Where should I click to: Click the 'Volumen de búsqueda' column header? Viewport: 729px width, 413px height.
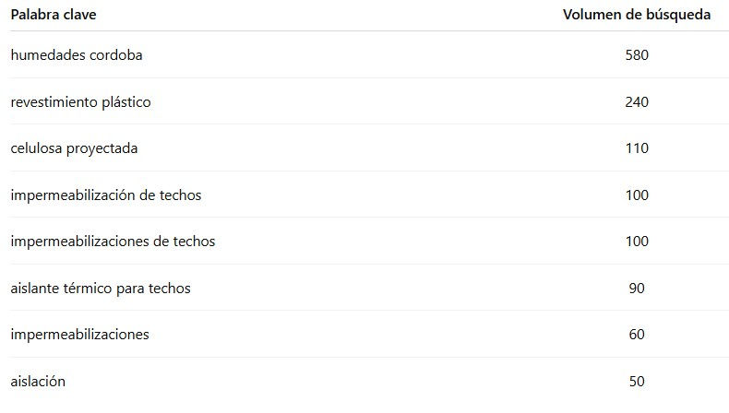click(636, 15)
